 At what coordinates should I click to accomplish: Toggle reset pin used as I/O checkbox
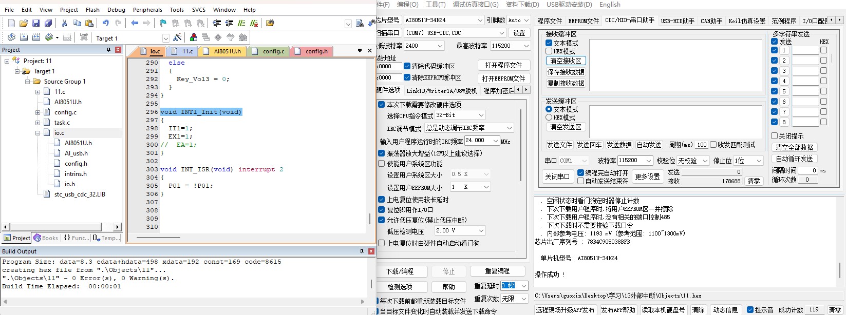[381, 210]
